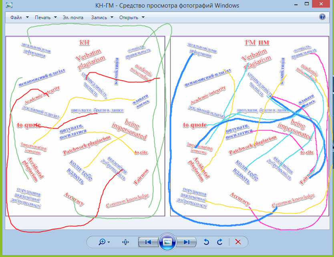The image size is (334, 257).
Task: Expand the Печать dropdown arrow
Action: pyautogui.click(x=55, y=17)
